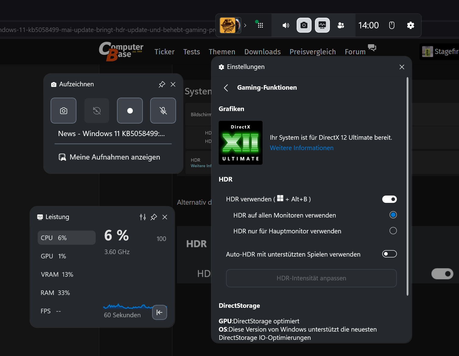
Task: Open Leistung widget options via the sliders icon
Action: (142, 217)
